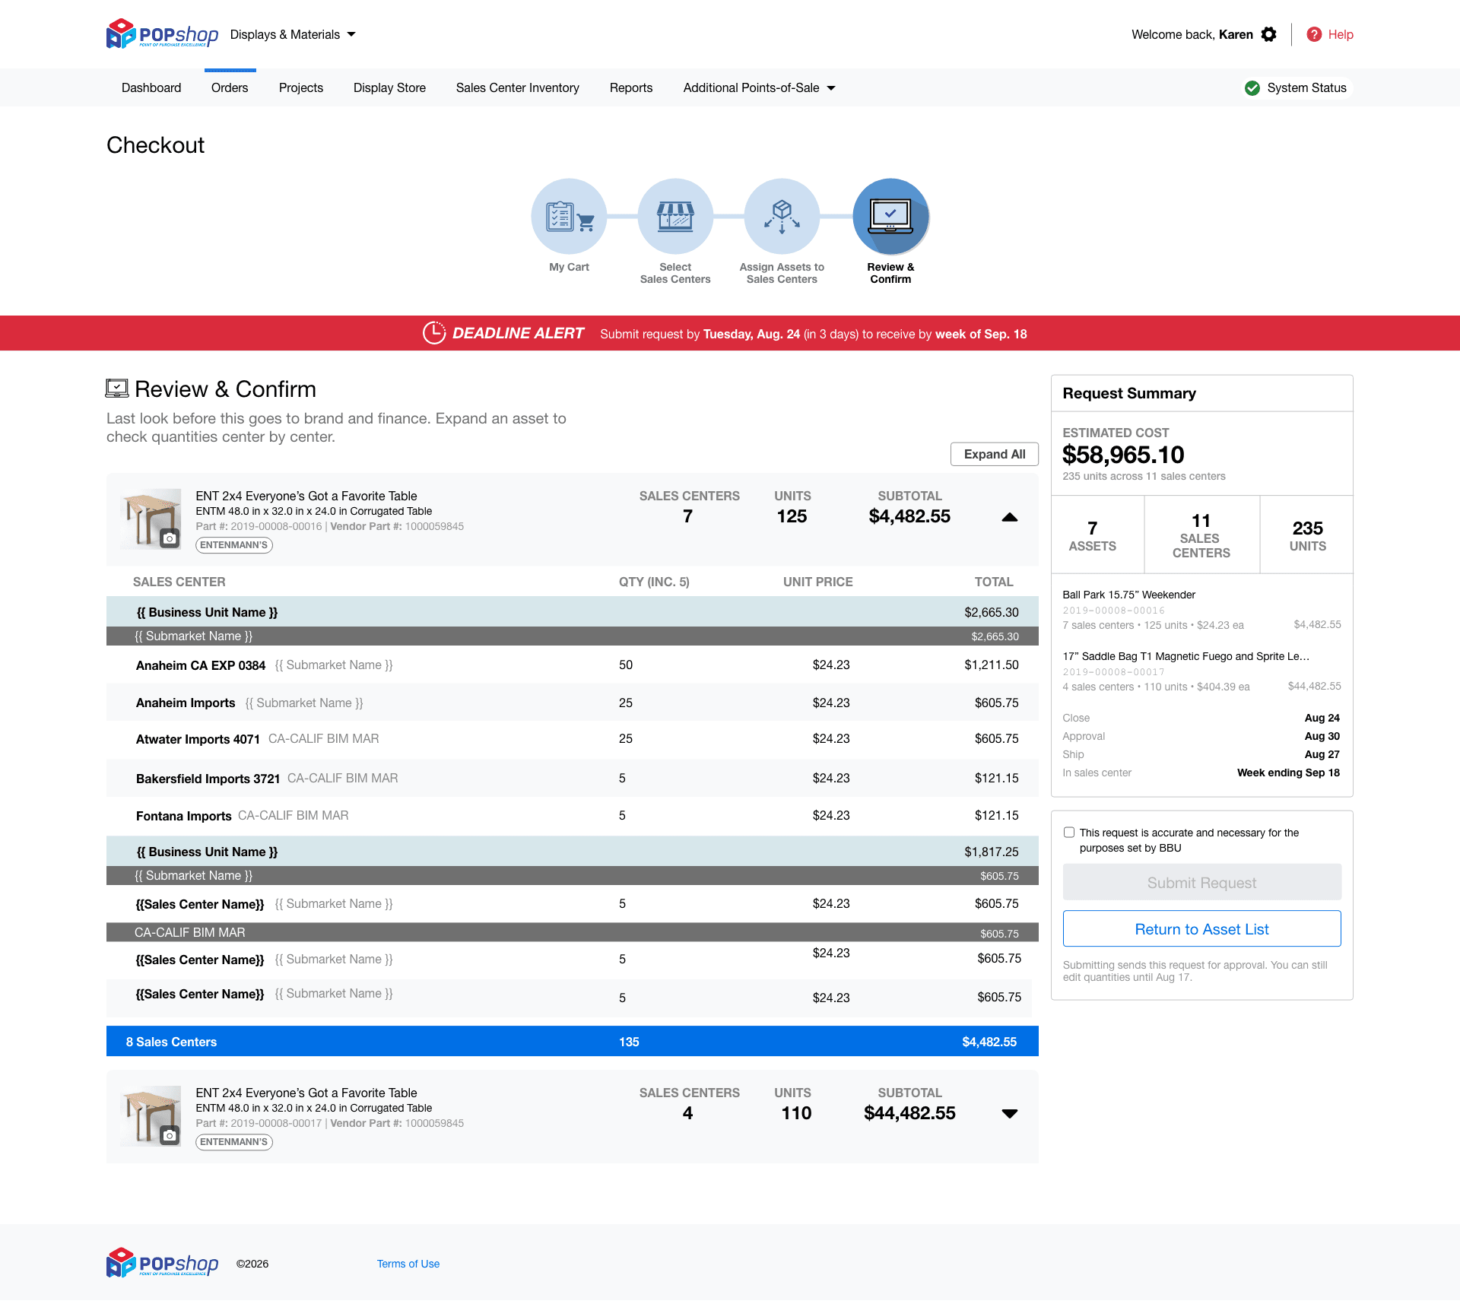The width and height of the screenshot is (1460, 1304).
Task: Collapse the first asset with up arrow
Action: pos(1010,517)
